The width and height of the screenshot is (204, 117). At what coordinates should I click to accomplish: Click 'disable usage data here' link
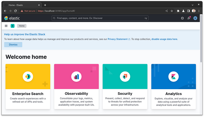[164, 39]
